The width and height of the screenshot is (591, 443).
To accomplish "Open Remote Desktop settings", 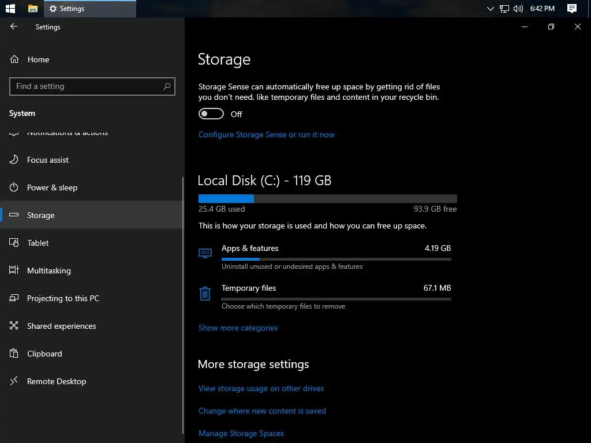I will click(x=92, y=381).
